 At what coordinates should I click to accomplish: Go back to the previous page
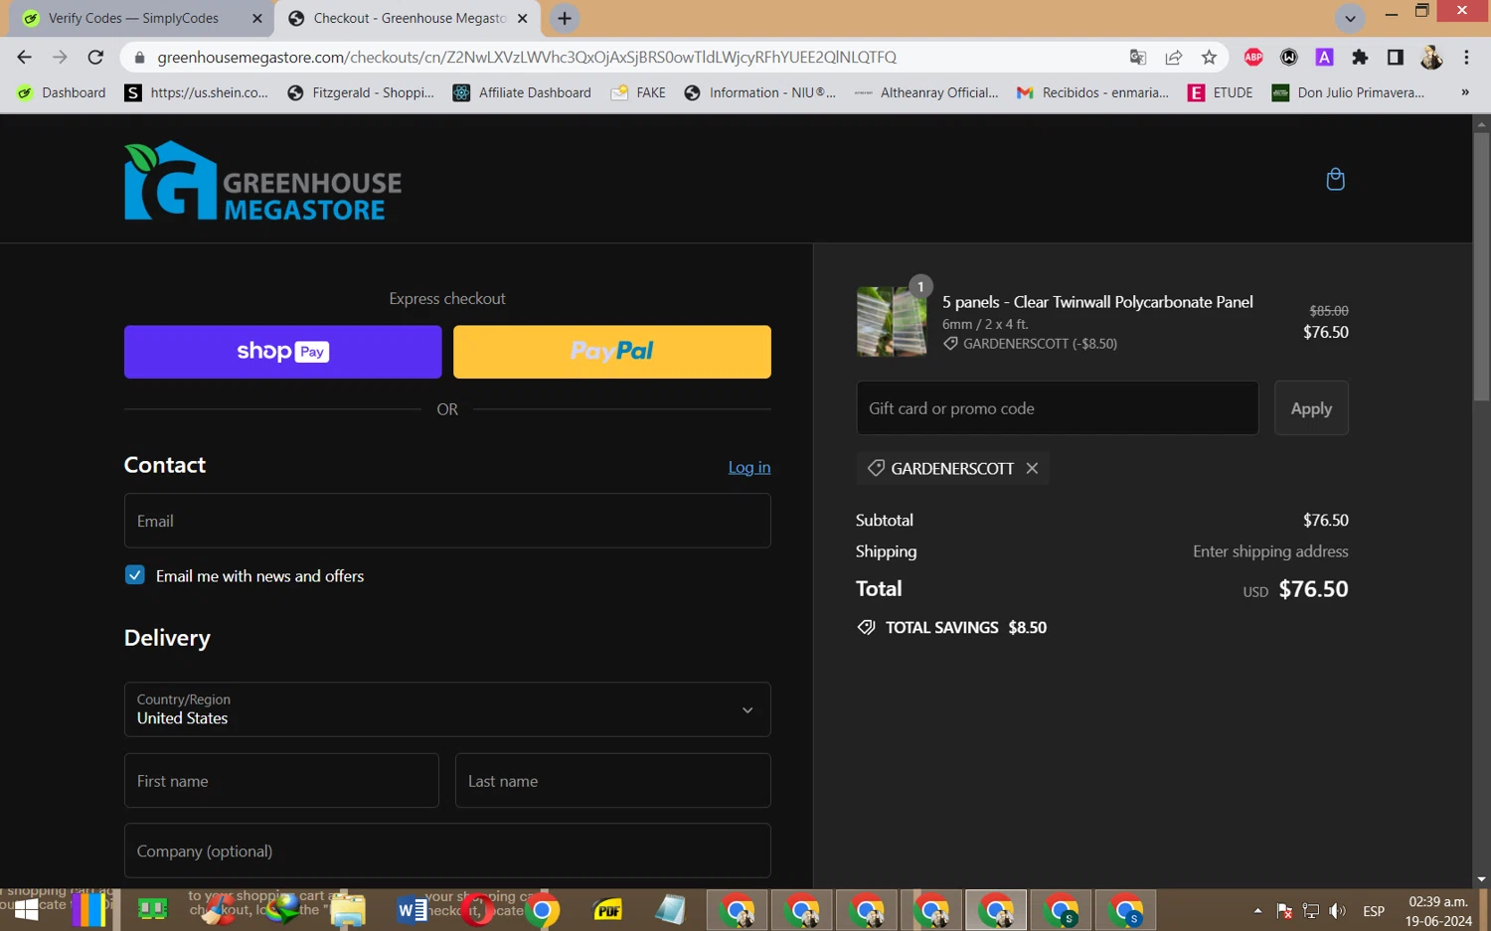click(24, 58)
